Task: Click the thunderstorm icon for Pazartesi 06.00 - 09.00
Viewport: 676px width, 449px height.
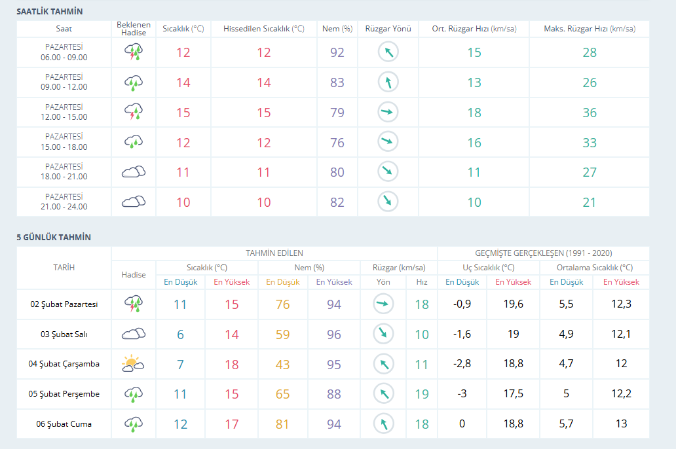Action: click(x=134, y=52)
